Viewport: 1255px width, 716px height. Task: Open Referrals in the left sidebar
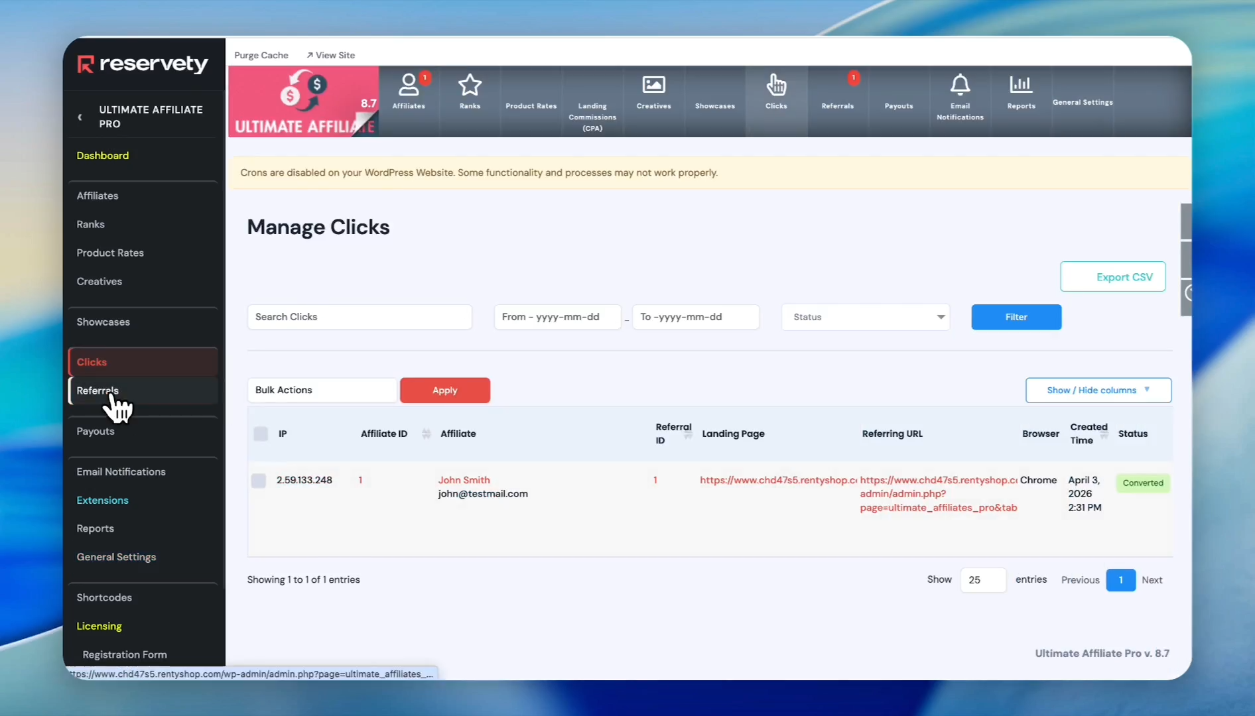pyautogui.click(x=98, y=390)
